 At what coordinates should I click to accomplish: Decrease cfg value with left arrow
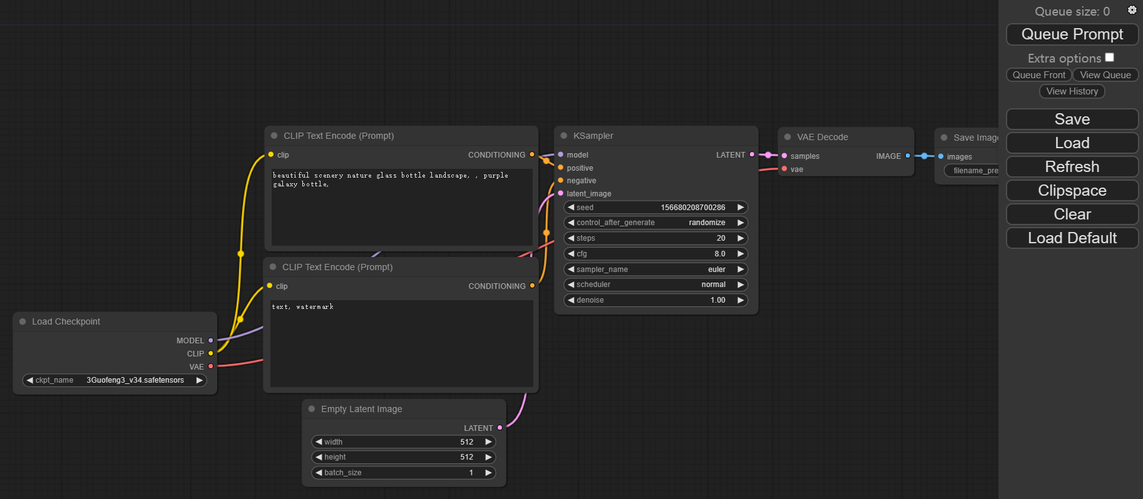point(571,254)
